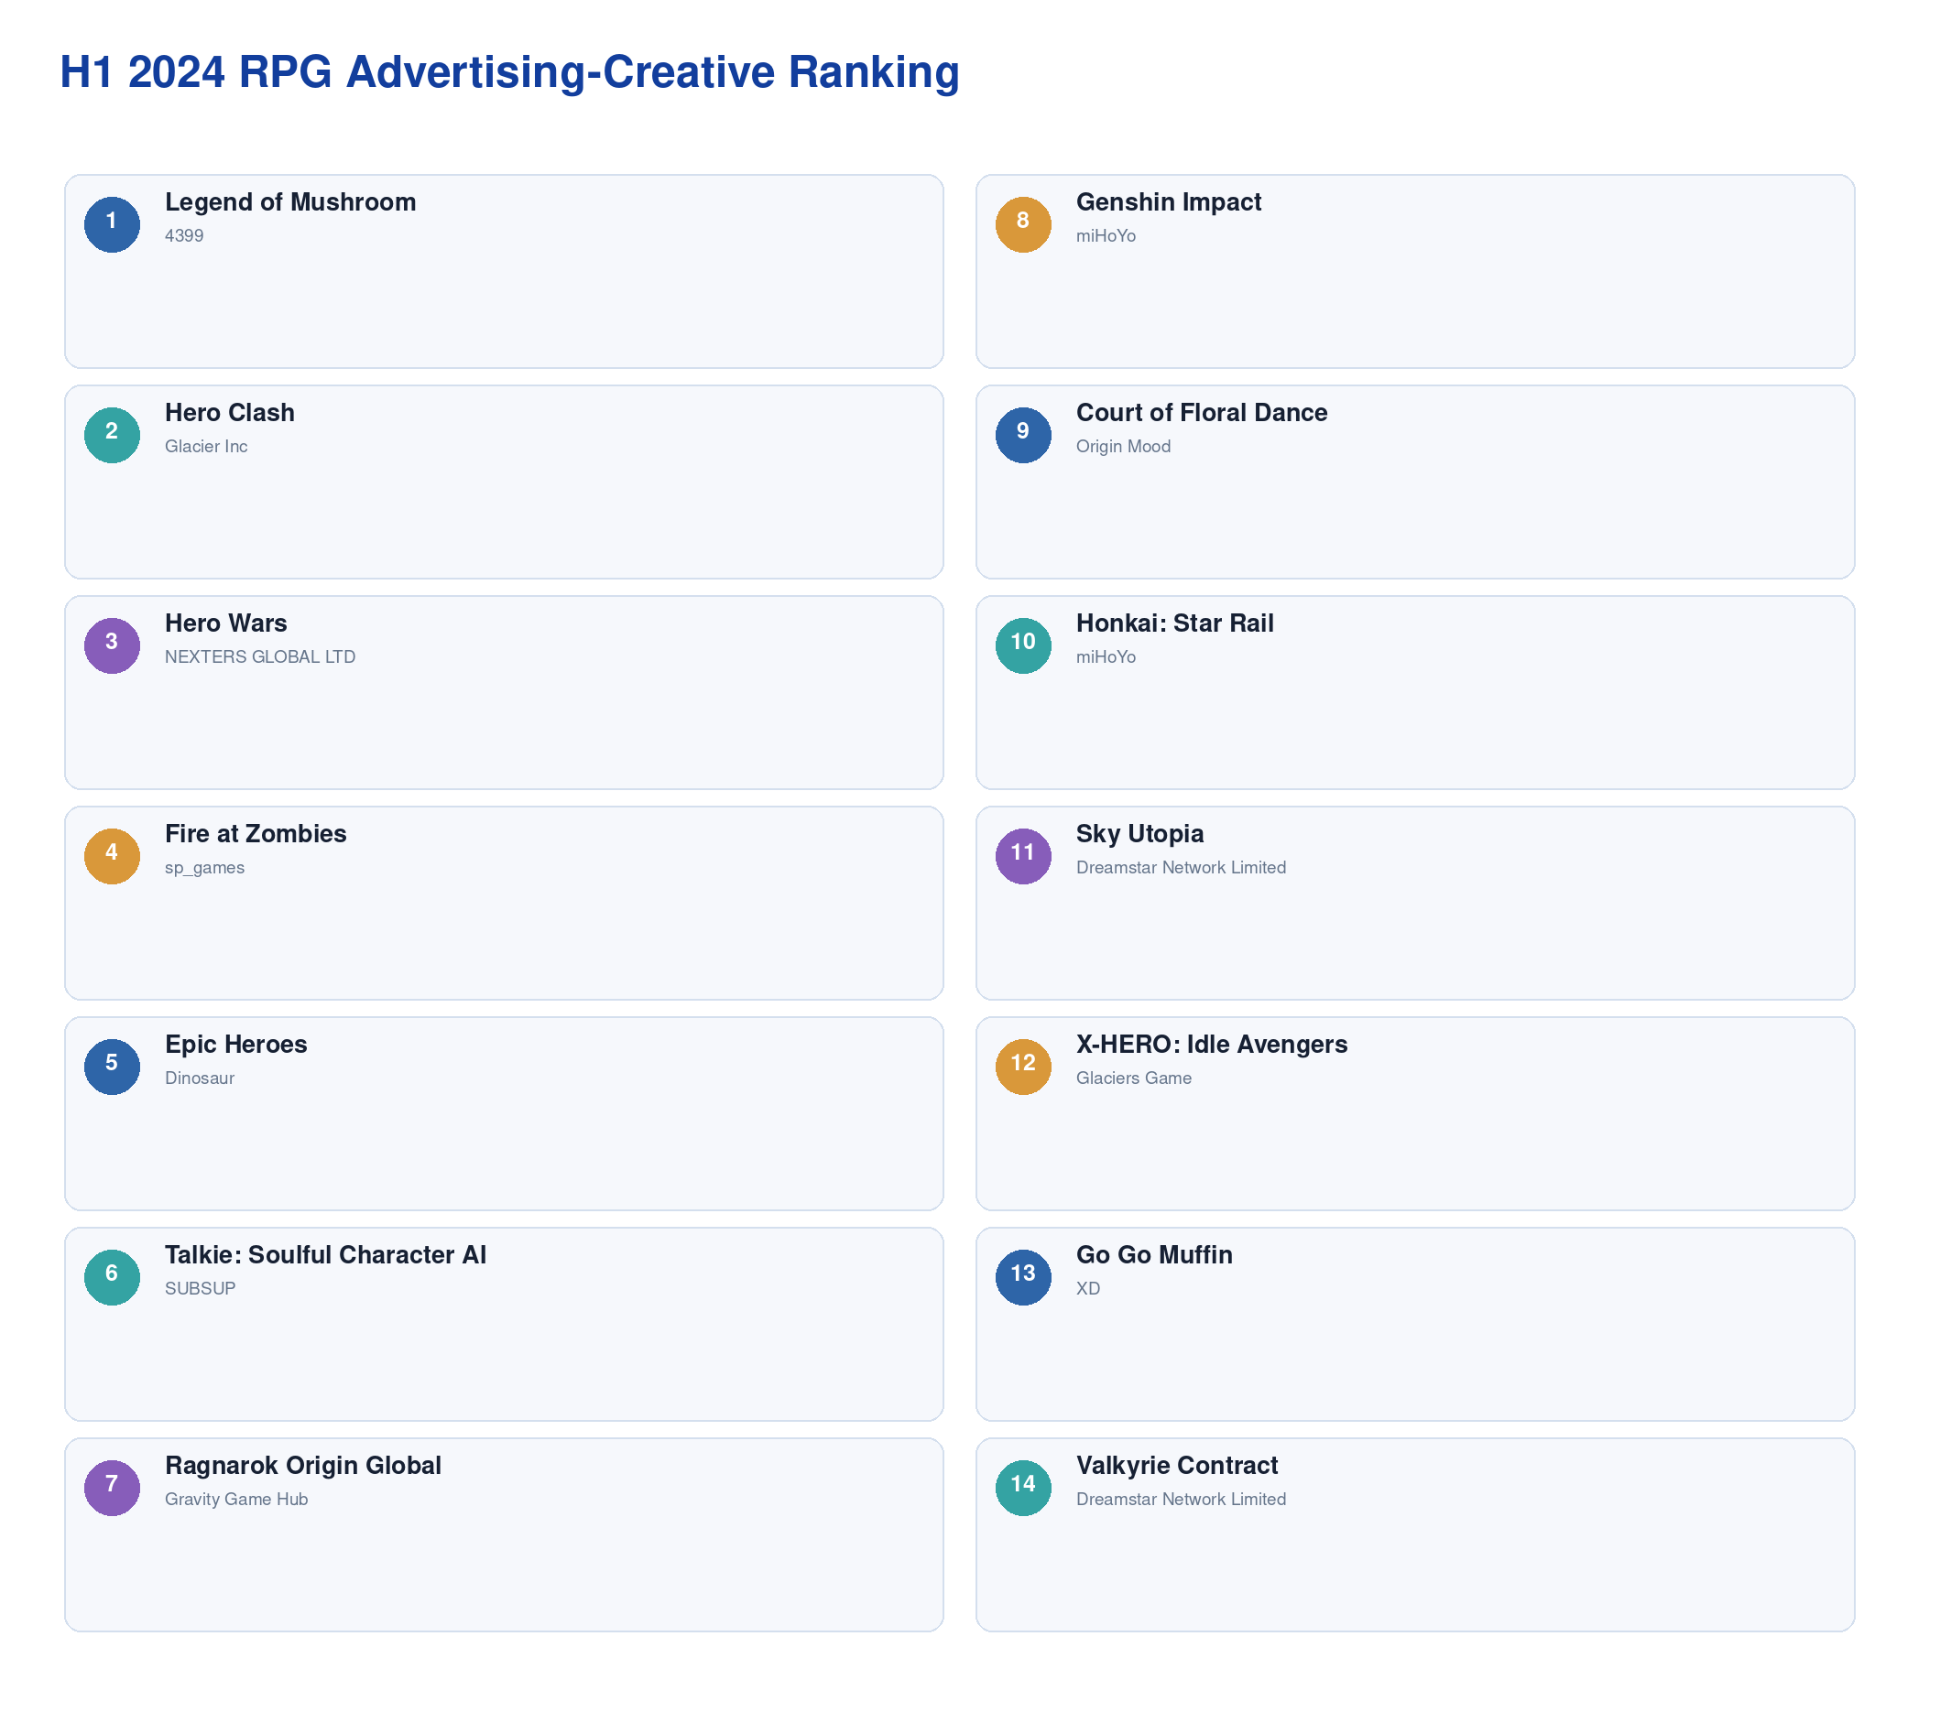Screen dimensions: 1951x1723
Task: Select "miHoYo" under Honkai: Star Rail
Action: (1107, 658)
